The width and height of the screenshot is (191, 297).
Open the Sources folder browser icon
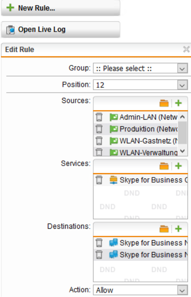164,103
